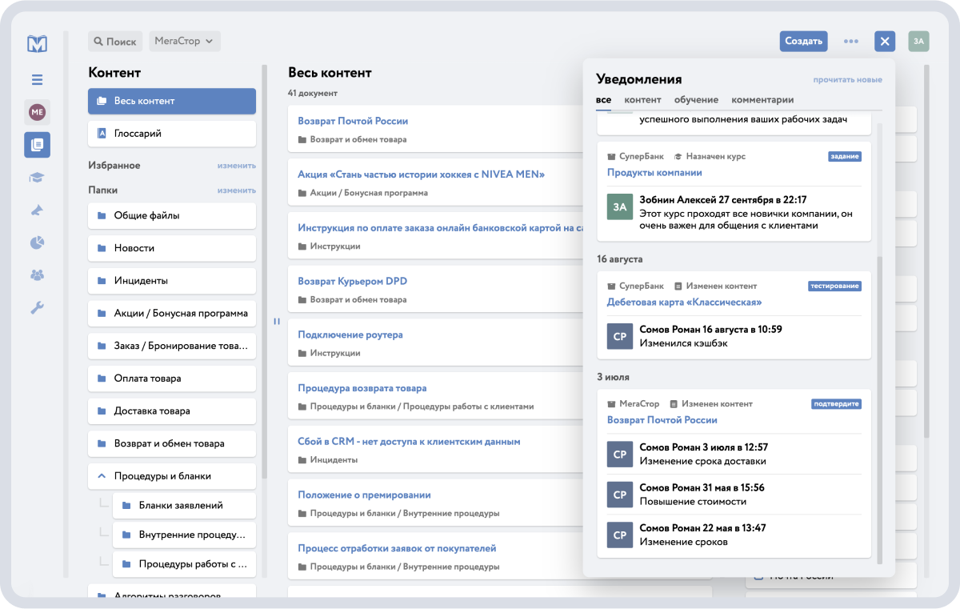
Task: Click the left folders panel scrollbar
Action: tap(264, 272)
